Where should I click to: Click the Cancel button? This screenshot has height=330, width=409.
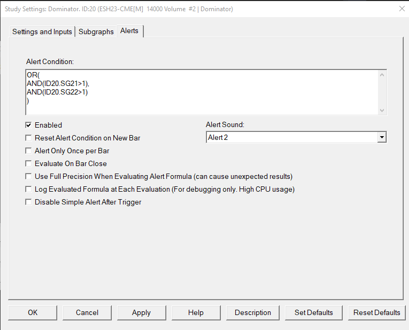(x=87, y=312)
